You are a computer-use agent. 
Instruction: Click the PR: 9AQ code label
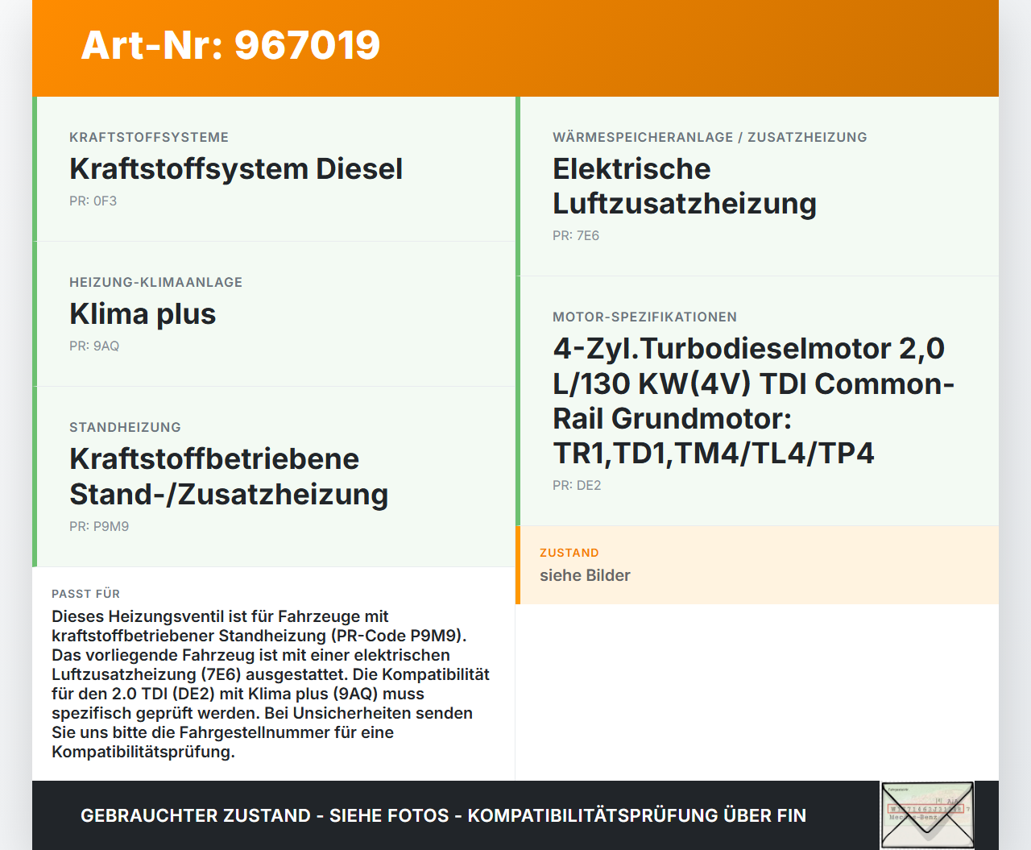coord(93,346)
